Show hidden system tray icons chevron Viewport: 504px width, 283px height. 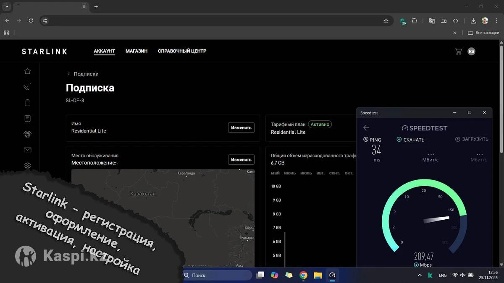tap(419, 275)
